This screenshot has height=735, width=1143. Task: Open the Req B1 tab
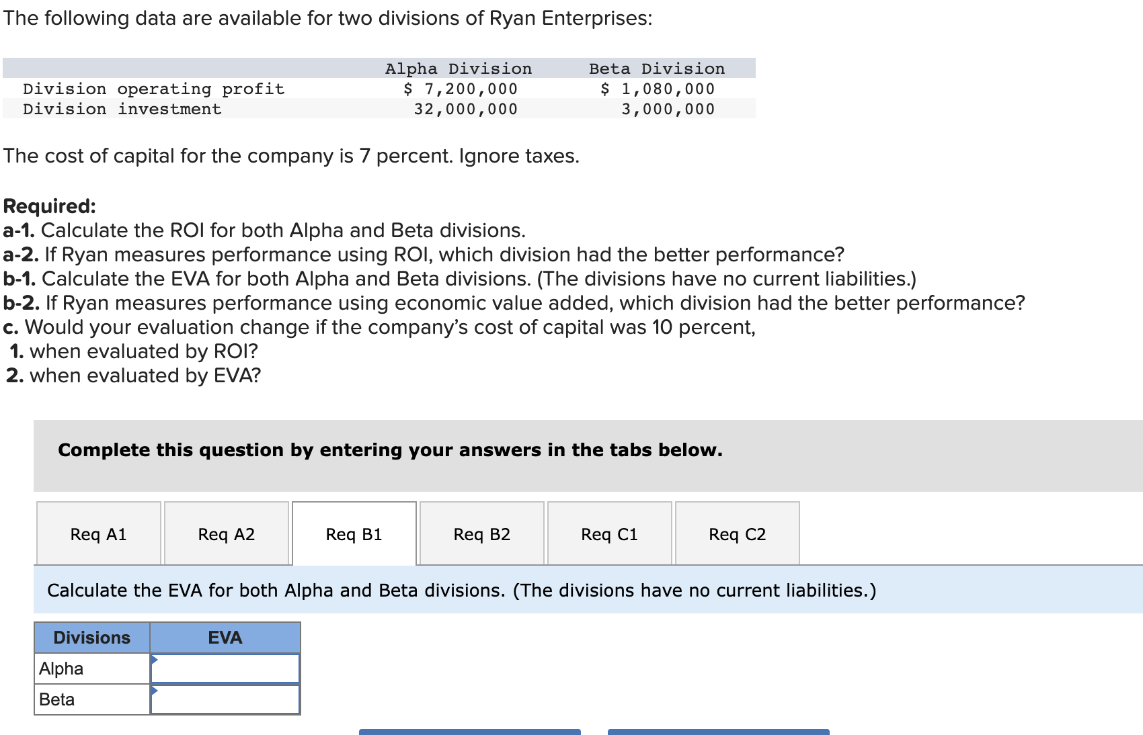pos(354,533)
